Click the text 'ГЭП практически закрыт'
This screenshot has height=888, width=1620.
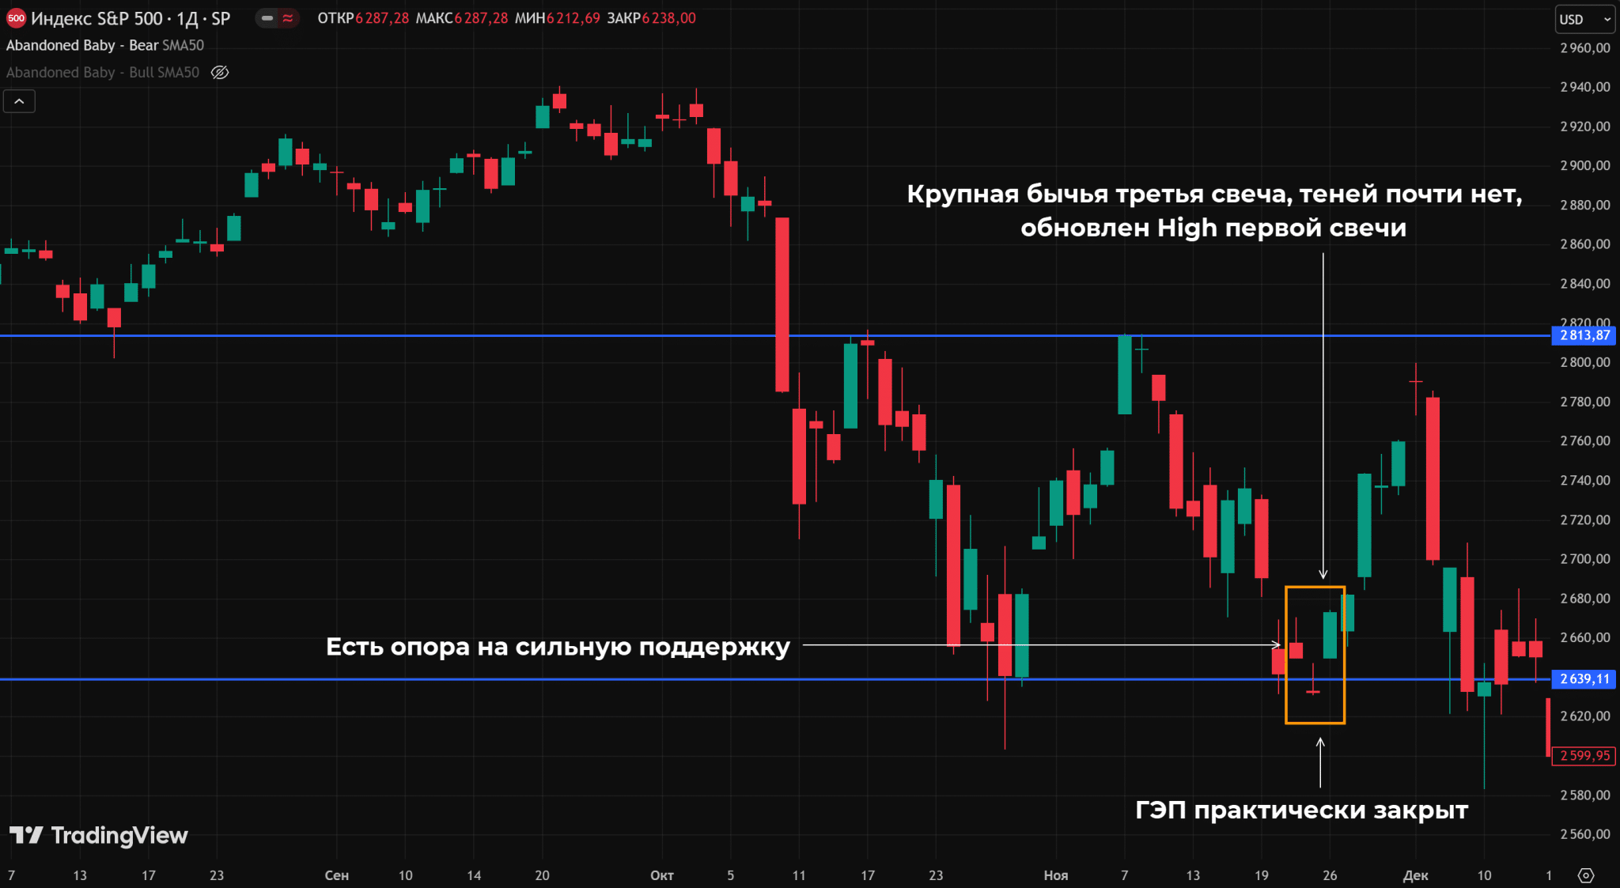click(x=1301, y=811)
